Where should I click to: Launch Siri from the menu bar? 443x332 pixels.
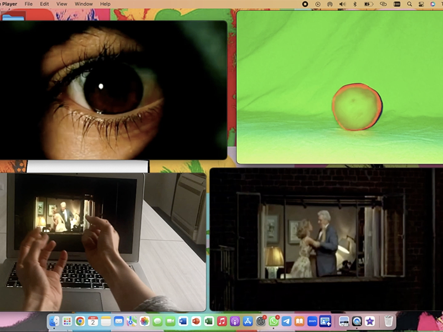point(432,4)
